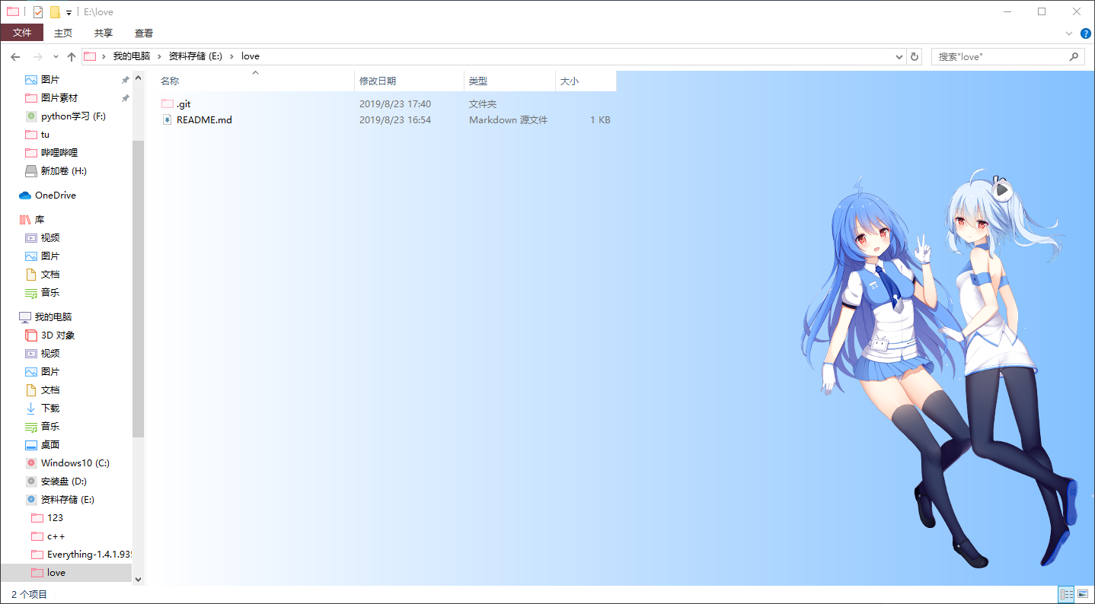Click into the 搜索"love" search field
This screenshot has width=1095, height=604.
tap(998, 57)
